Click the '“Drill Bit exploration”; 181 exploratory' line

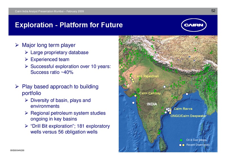(70, 126)
